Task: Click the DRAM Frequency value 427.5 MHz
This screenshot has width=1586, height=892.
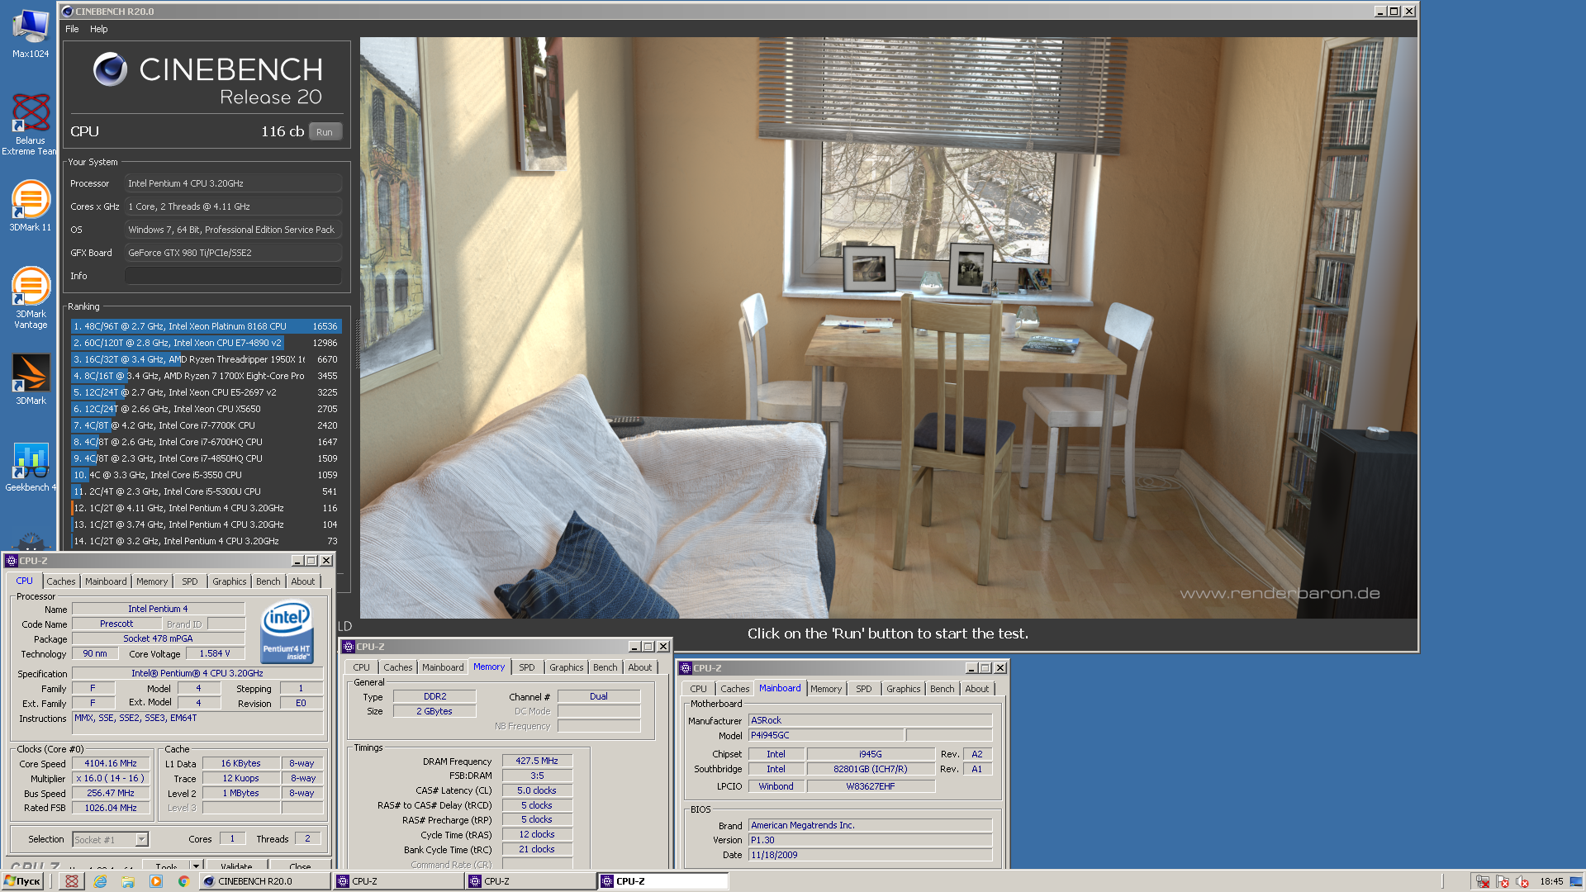Action: click(537, 762)
